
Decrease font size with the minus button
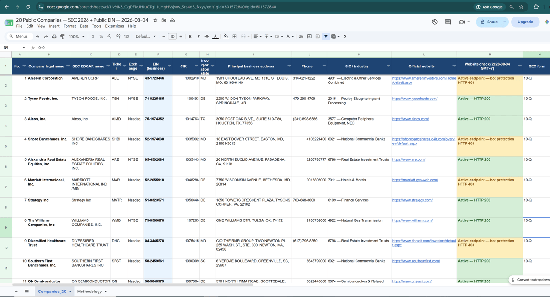point(164,37)
